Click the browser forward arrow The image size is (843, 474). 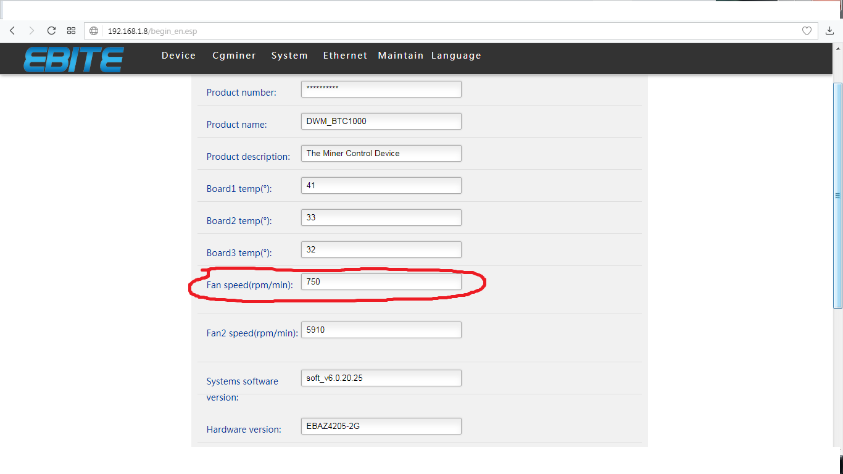[x=31, y=31]
